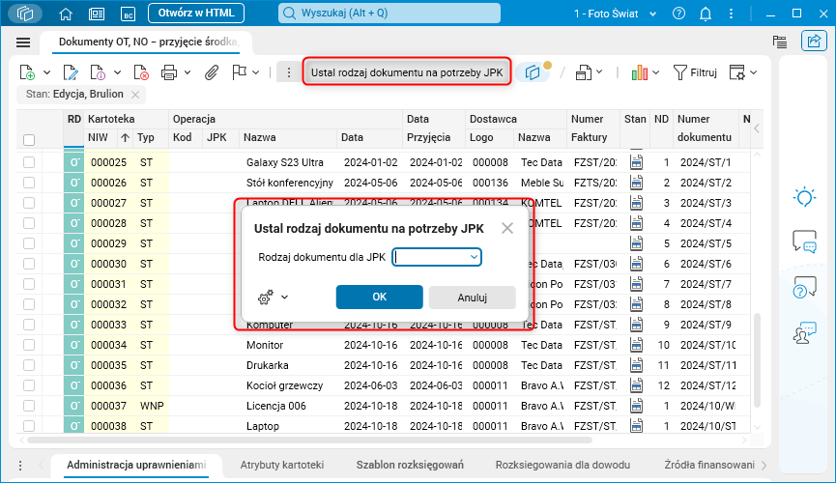Click the flag marker icon
The width and height of the screenshot is (836, 483).
[240, 72]
